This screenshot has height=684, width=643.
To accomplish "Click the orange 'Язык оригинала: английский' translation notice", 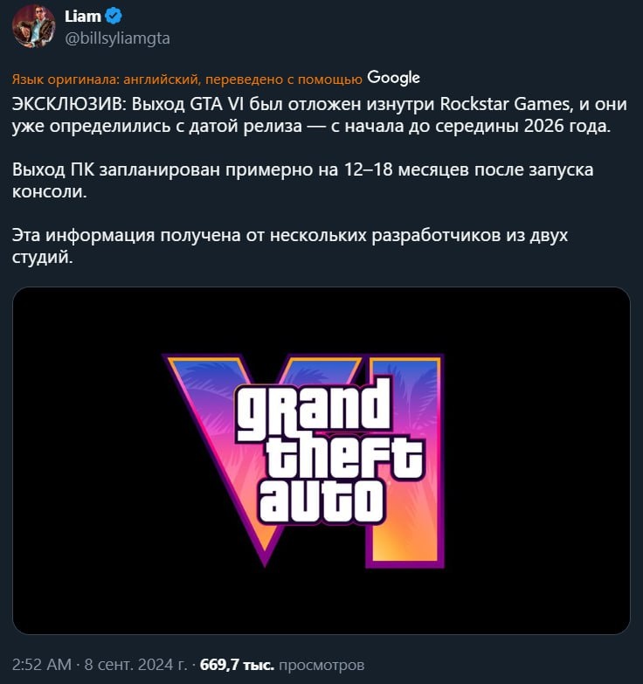I will click(x=187, y=79).
